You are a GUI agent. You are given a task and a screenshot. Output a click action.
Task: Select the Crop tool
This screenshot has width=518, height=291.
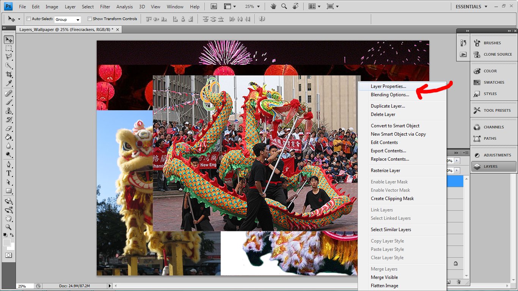coord(9,74)
